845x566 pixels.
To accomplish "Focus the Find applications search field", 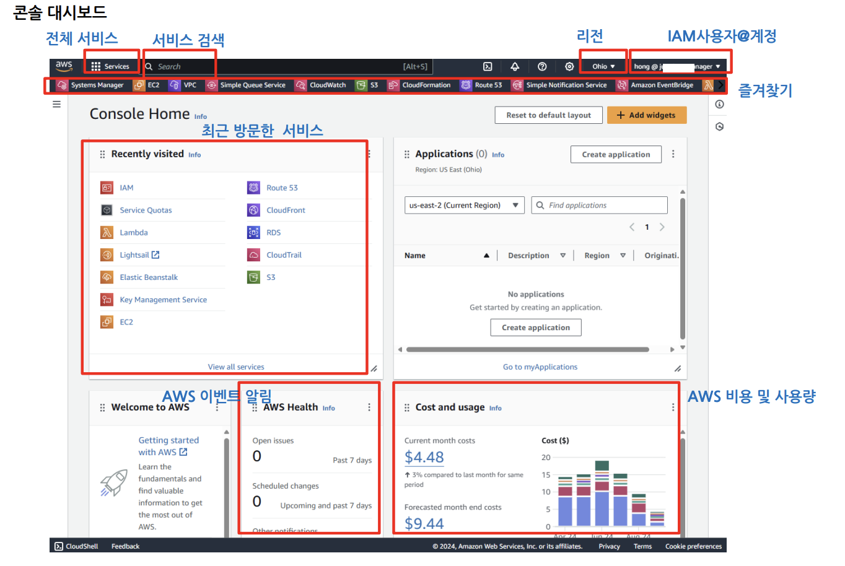I will (x=599, y=205).
